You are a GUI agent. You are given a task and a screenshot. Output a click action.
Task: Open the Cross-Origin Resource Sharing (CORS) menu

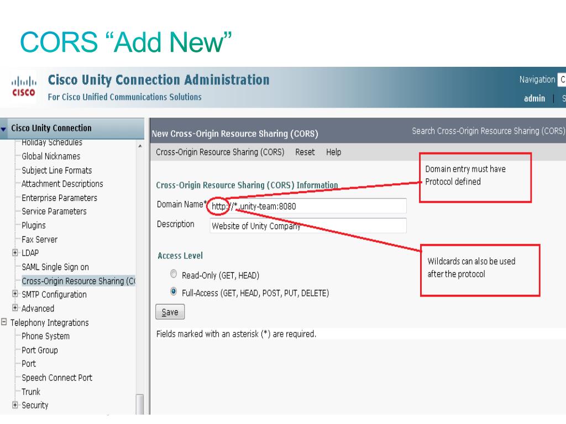220,152
